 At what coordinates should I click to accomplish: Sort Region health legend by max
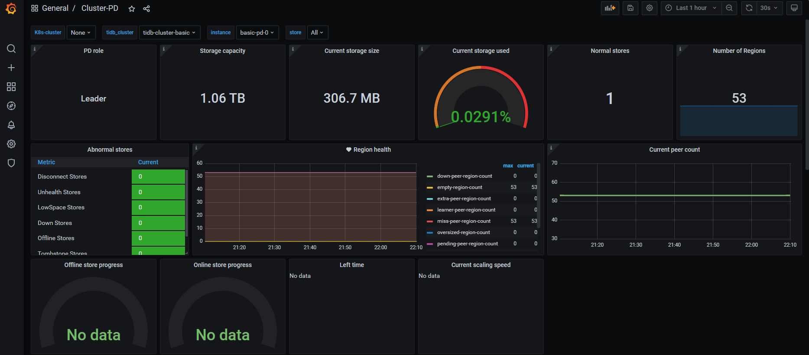coord(508,166)
